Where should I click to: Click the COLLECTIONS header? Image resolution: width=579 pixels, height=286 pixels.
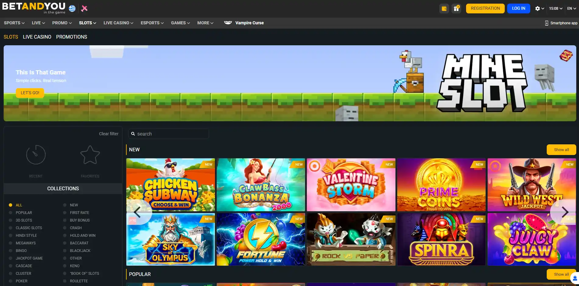click(x=63, y=188)
